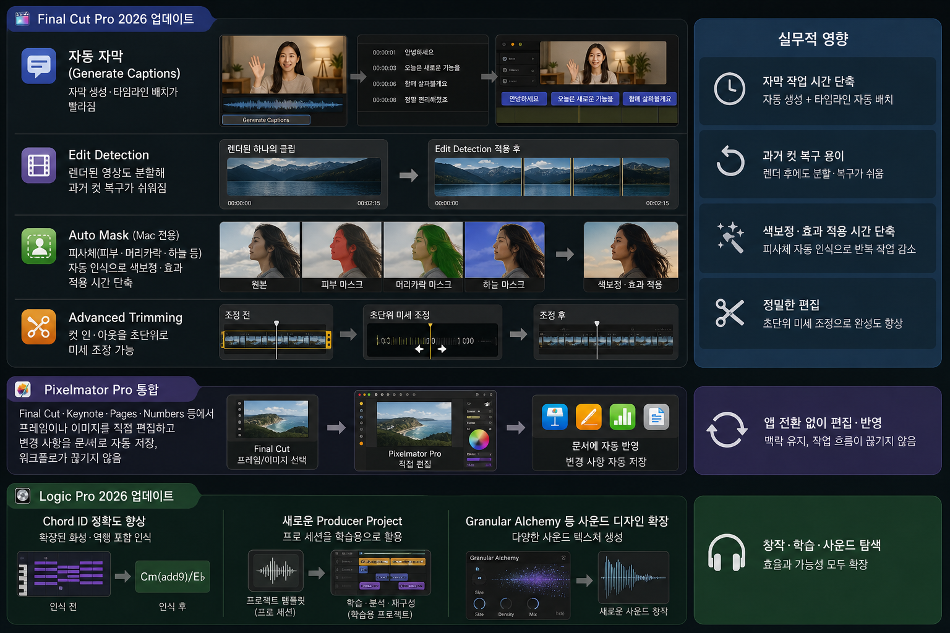Click the Logic Pro 2026 업데이트 section title
The height and width of the screenshot is (633, 950).
(x=106, y=496)
